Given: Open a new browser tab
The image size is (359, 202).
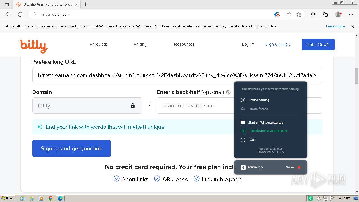Looking at the screenshot, I should coord(86,4).
